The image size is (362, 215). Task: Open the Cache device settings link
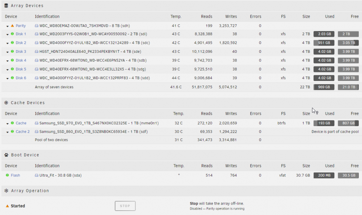(x=21, y=123)
